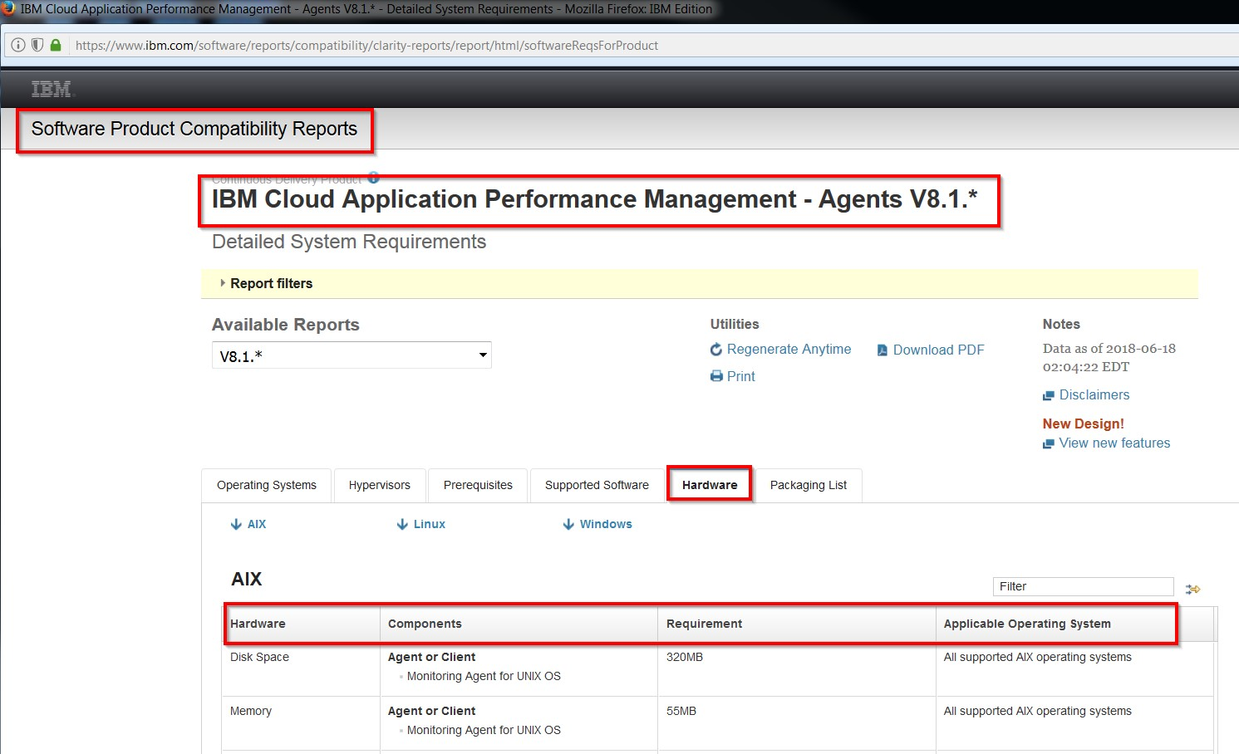The height and width of the screenshot is (754, 1239).
Task: Click All supported AIX operating systems in Disk Space row
Action: click(x=1037, y=657)
